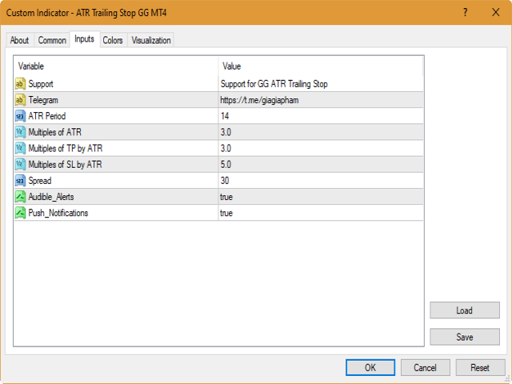This screenshot has height=384, width=512.
Task: Switch to the About tab
Action: click(19, 41)
